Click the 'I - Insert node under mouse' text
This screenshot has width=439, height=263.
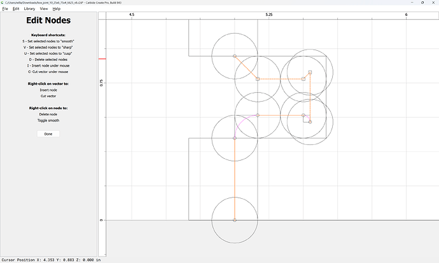point(48,65)
